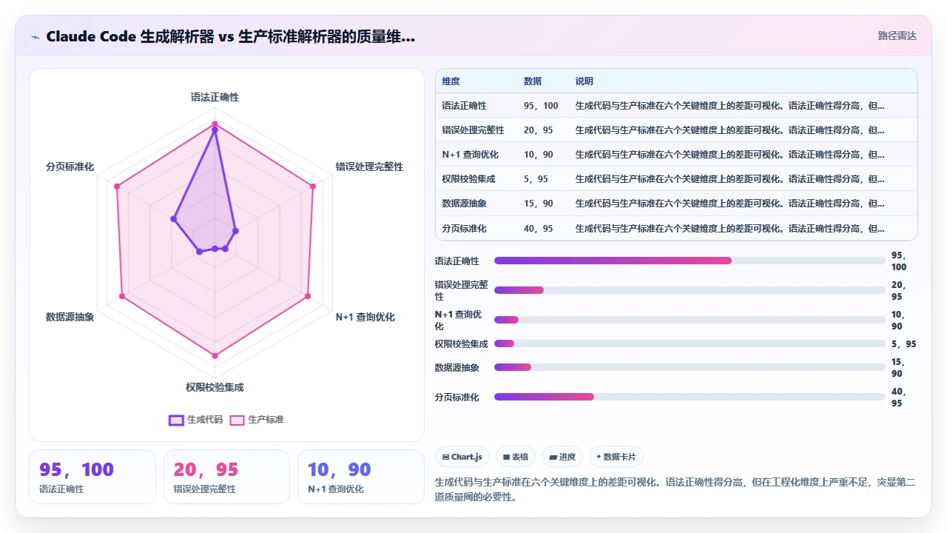947x533 pixels.
Task: Click the 说明 column header
Action: (x=584, y=81)
